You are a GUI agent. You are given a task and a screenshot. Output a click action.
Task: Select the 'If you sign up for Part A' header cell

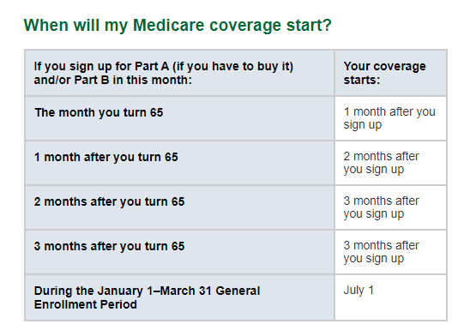[x=180, y=73]
